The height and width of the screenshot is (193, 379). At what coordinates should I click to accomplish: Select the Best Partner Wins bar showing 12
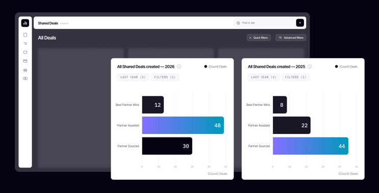(153, 105)
